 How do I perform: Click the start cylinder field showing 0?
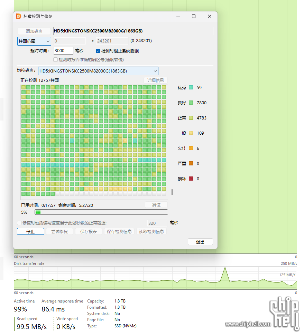[x=69, y=41]
